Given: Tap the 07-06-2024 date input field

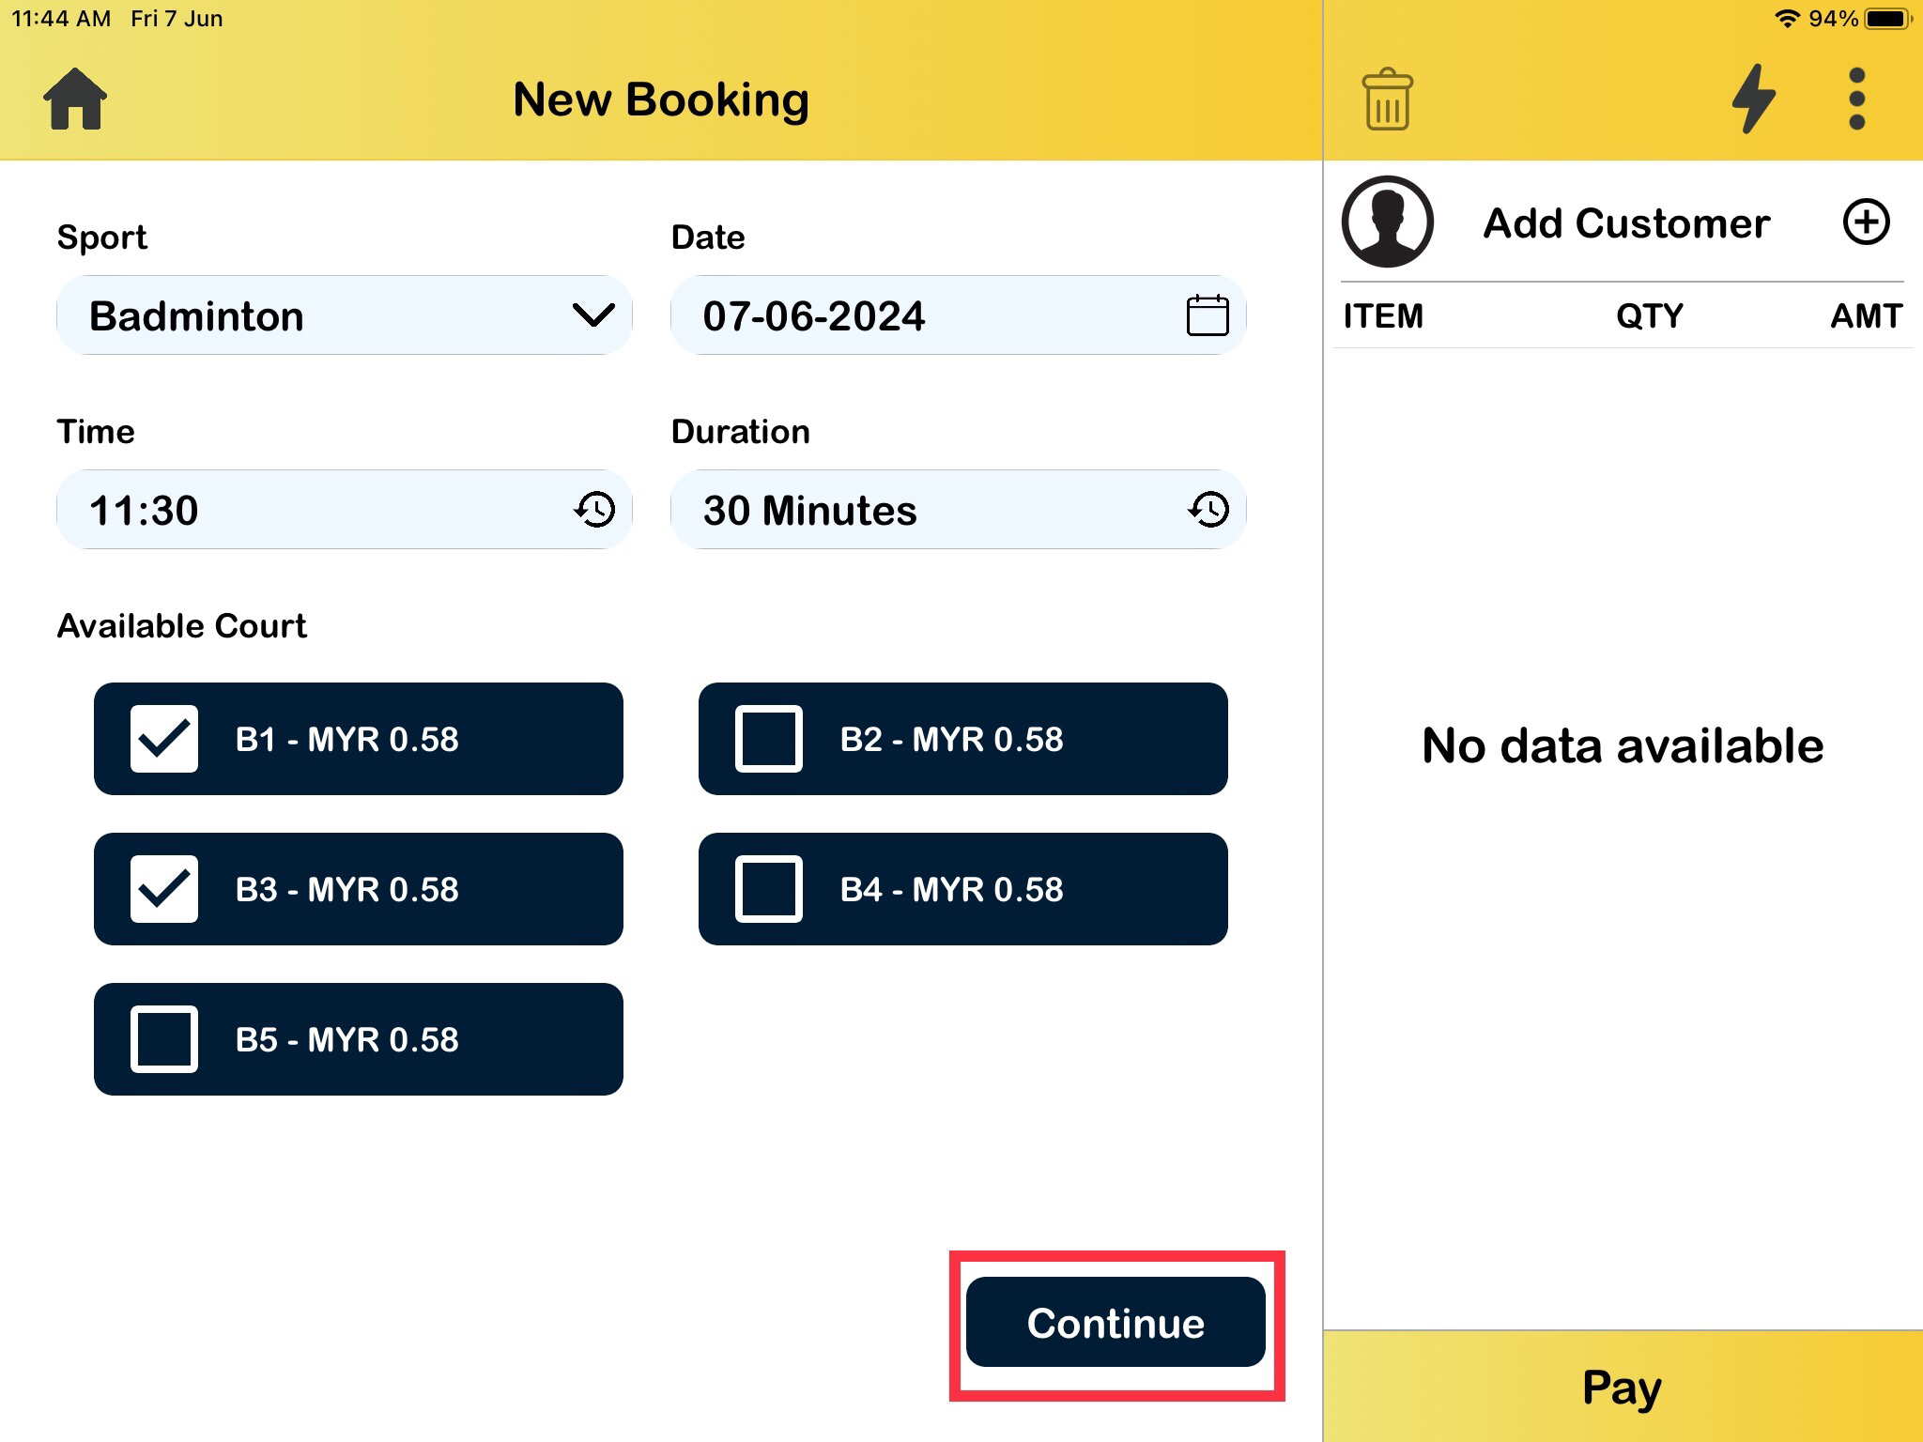Looking at the screenshot, I should pos(920,315).
